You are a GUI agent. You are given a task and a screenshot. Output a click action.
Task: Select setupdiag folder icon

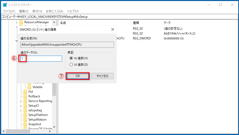[25, 110]
